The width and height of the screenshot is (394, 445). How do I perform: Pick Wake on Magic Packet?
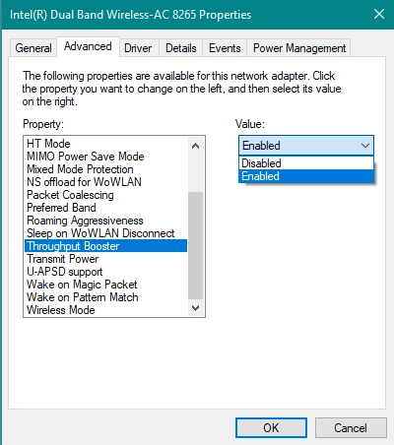point(105,285)
